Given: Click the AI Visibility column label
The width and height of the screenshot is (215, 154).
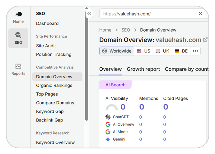Looking at the screenshot, I should pyautogui.click(x=117, y=99).
